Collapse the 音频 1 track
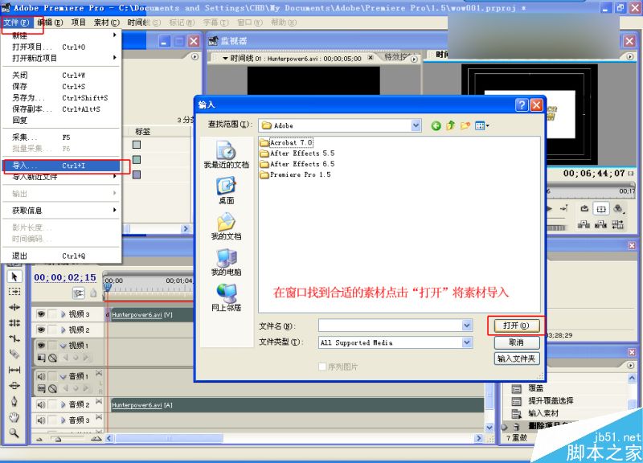The height and width of the screenshot is (463, 643). [63, 376]
